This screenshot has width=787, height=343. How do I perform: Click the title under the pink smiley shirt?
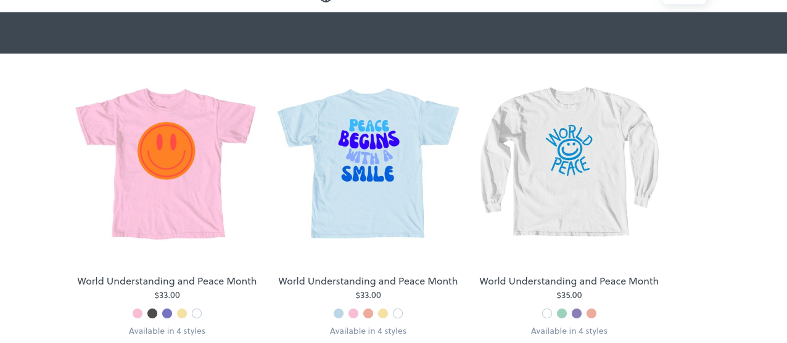[167, 281]
